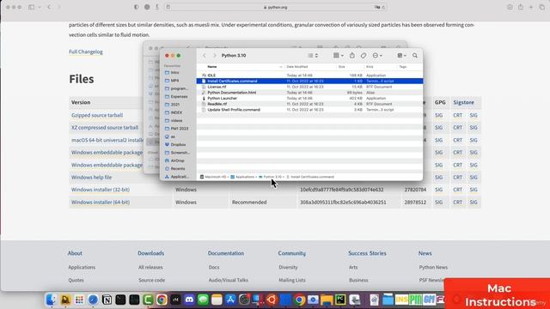This screenshot has height=309, width=550.
Task: Open the Finder group-by grid dropdown
Action: [338, 55]
